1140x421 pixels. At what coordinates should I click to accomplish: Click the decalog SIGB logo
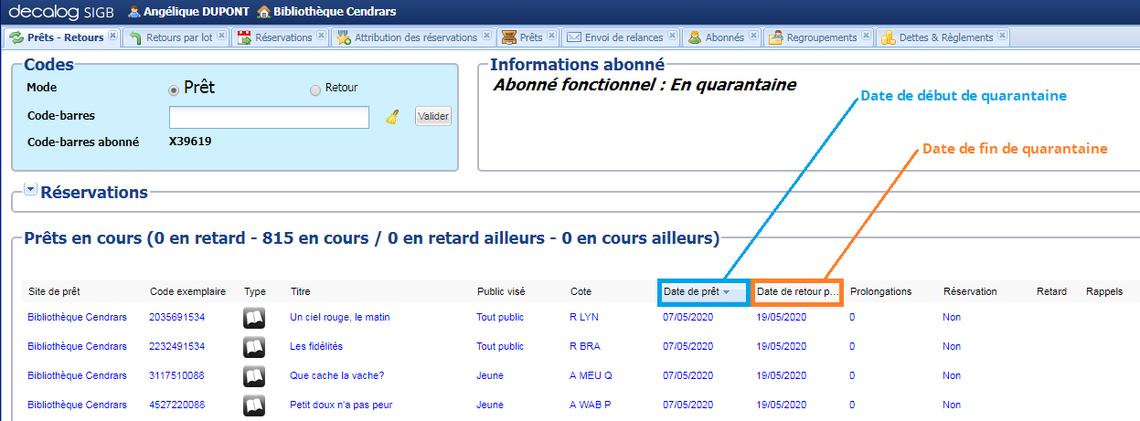pyautogui.click(x=62, y=12)
